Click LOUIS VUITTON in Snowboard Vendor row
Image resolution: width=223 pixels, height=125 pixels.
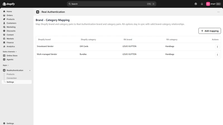129,46
